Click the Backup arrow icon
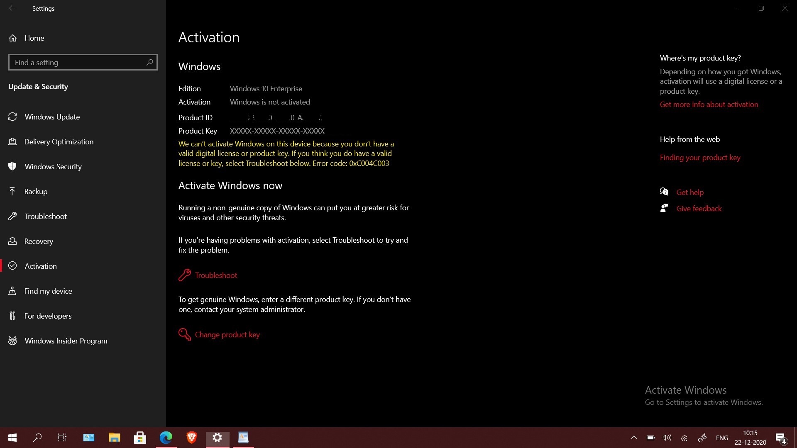 (12, 191)
